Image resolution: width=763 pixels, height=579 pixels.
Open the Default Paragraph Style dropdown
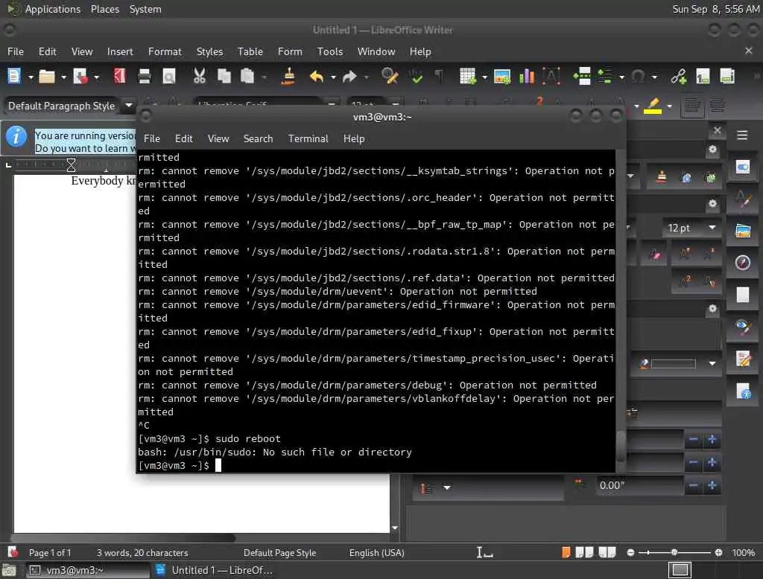(129, 105)
